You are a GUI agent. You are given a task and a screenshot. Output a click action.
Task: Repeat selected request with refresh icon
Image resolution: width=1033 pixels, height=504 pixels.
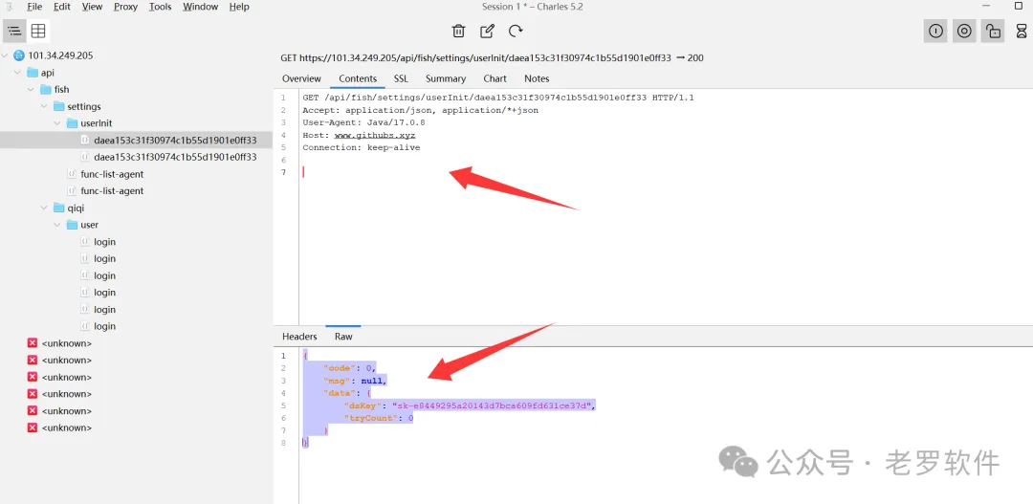pos(516,31)
